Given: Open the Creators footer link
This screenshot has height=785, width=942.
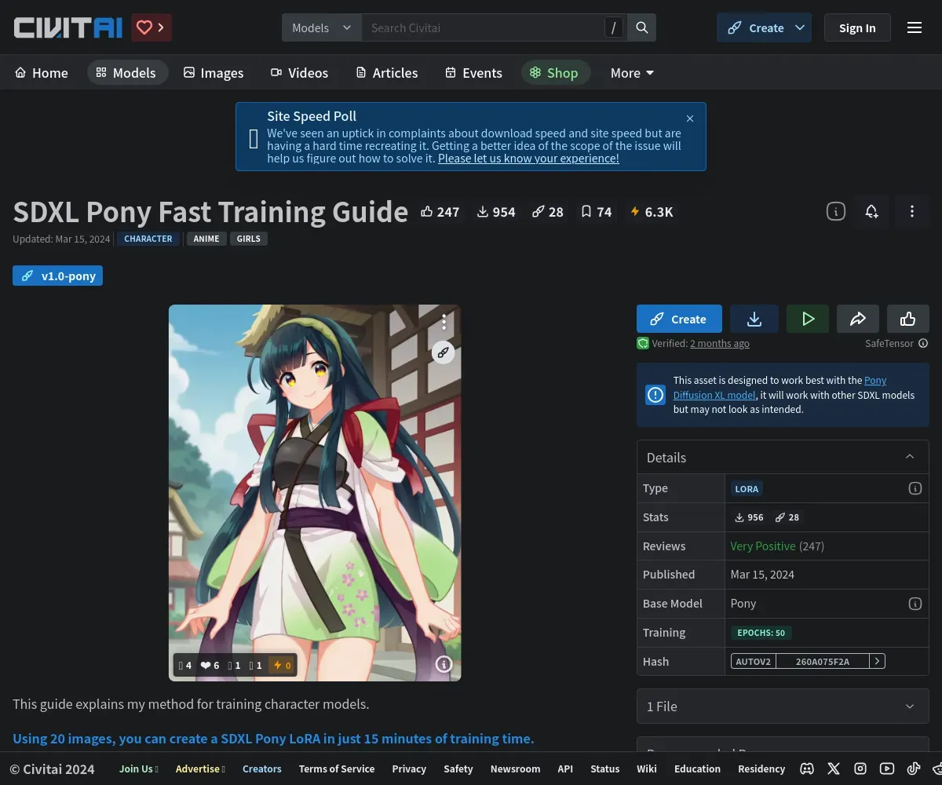Looking at the screenshot, I should [x=262, y=769].
